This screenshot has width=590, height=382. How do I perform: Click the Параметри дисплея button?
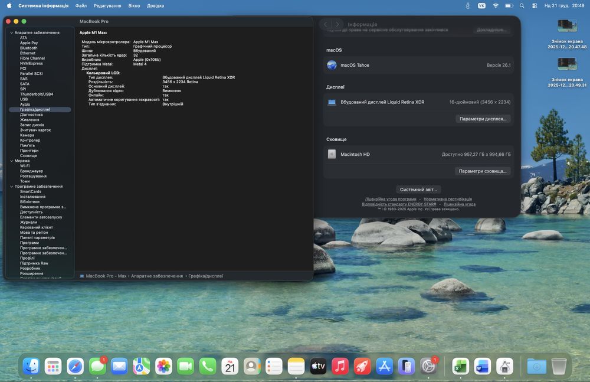point(483,119)
